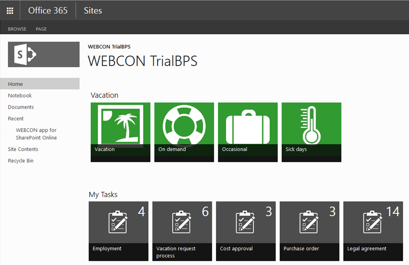Click the Sick days tile caption
Viewport: 409px width, 265px height.
(x=296, y=149)
